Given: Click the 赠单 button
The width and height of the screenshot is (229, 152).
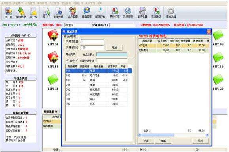Looking at the screenshot, I should coord(163,141).
